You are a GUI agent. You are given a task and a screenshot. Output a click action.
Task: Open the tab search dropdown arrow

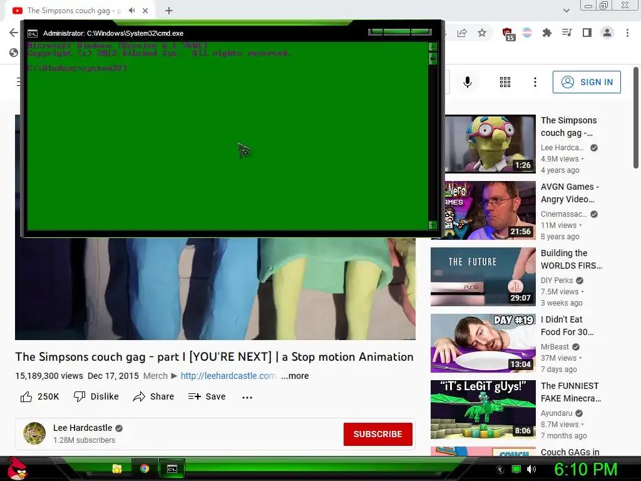click(566, 11)
